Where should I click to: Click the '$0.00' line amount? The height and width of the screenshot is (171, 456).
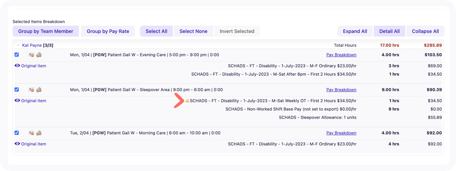[436, 109]
